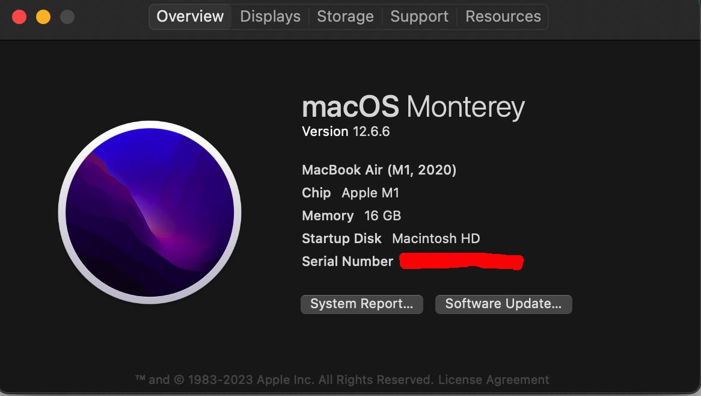Image resolution: width=701 pixels, height=396 pixels.
Task: Open System Report
Action: click(362, 304)
